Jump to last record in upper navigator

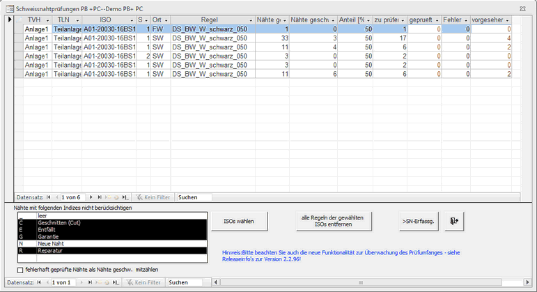pyautogui.click(x=100, y=197)
